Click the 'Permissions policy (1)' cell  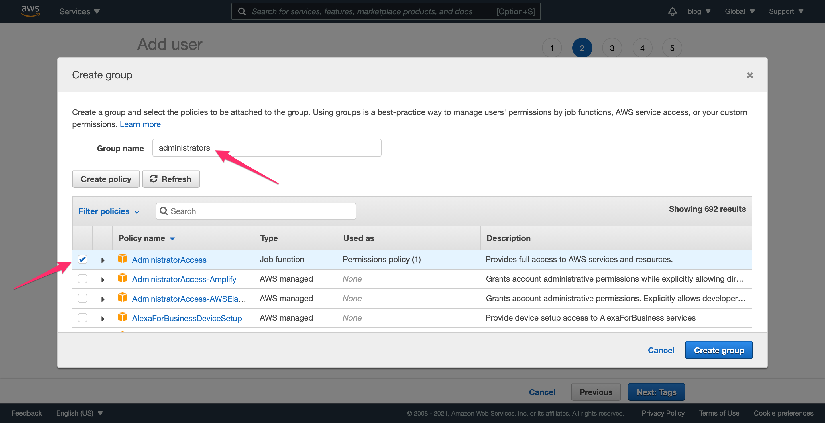pos(382,259)
